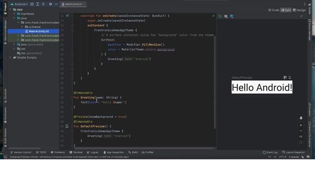Expand the res folder
Screen dimensions: 315x177
[14, 49]
